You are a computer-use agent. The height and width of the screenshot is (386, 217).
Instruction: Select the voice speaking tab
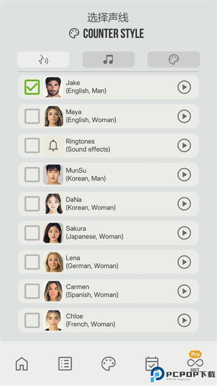coord(43,60)
